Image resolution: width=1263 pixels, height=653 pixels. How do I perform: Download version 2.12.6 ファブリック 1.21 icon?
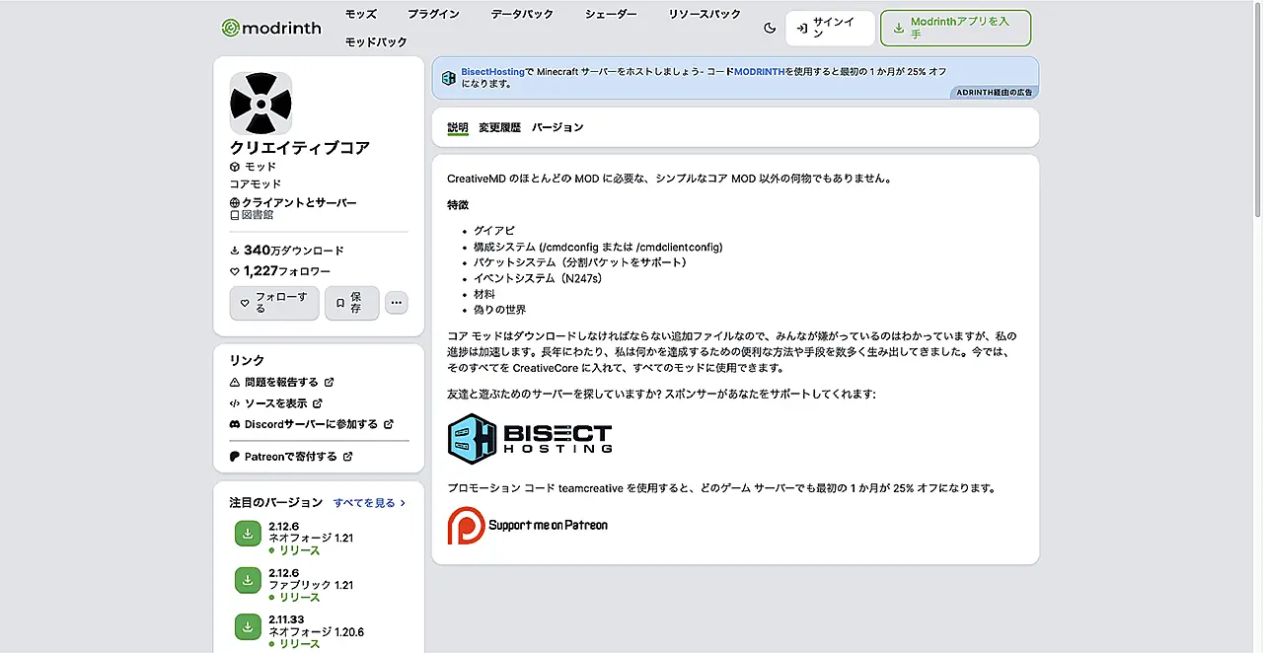[x=248, y=580]
